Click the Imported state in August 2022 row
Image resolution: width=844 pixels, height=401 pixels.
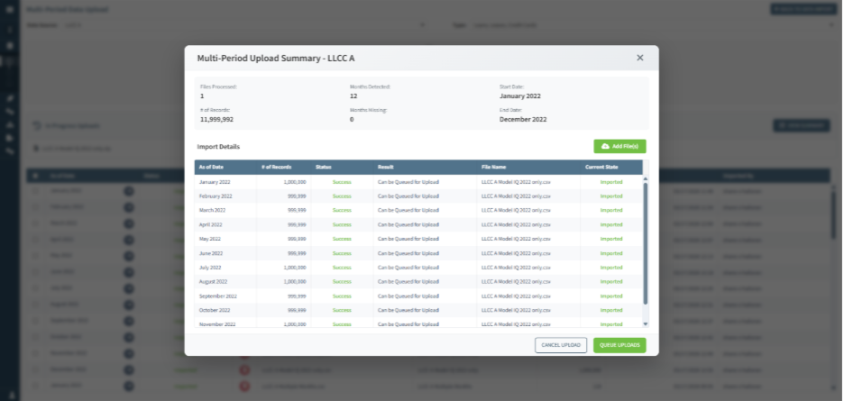coord(611,281)
